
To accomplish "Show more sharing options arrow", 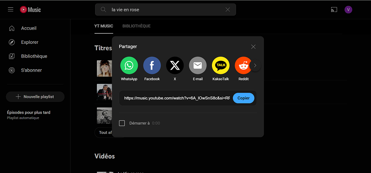I will pos(255,66).
